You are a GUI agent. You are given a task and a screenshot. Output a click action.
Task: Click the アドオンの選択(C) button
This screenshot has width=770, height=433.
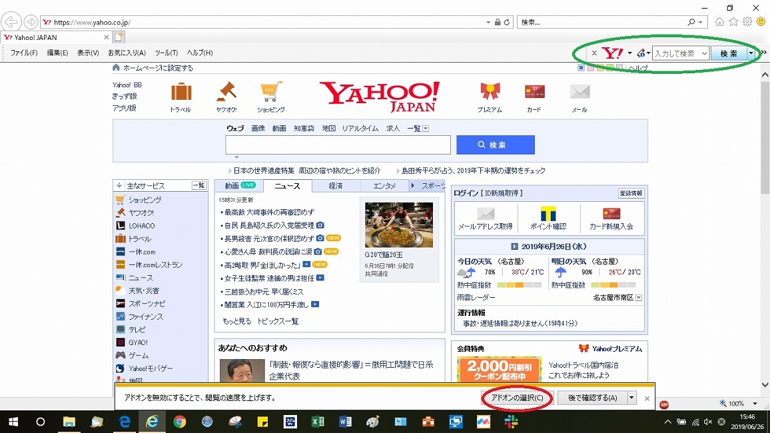517,398
